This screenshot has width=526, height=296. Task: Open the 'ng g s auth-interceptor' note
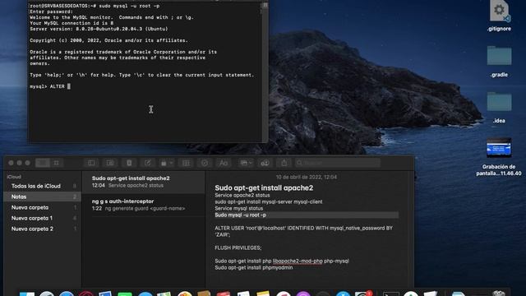[x=144, y=205]
